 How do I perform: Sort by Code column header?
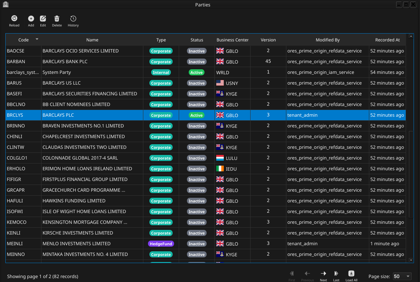coord(23,40)
